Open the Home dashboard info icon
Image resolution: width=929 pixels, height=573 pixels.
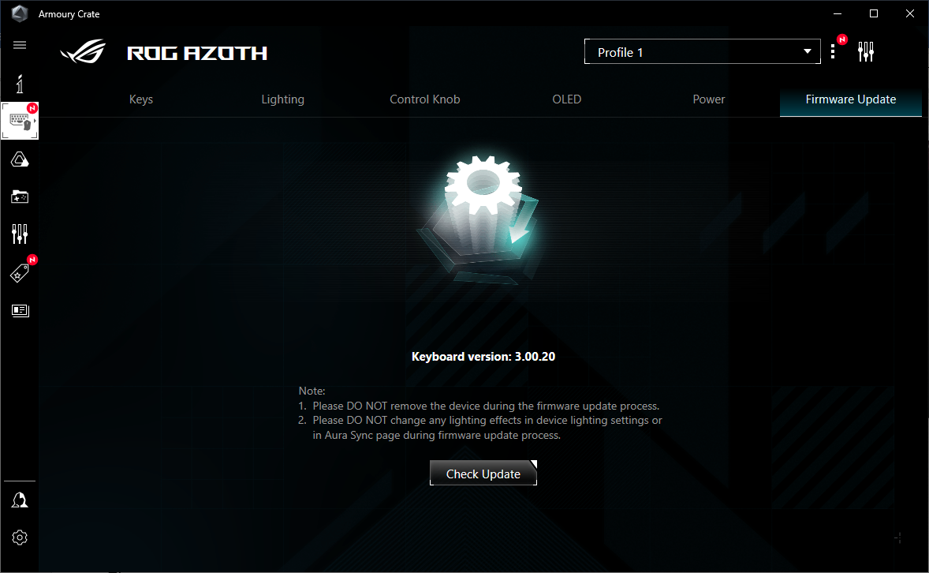(x=20, y=84)
